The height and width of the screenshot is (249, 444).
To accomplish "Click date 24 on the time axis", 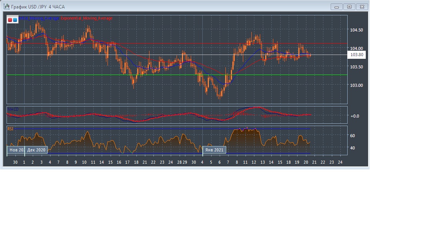I will [340, 163].
